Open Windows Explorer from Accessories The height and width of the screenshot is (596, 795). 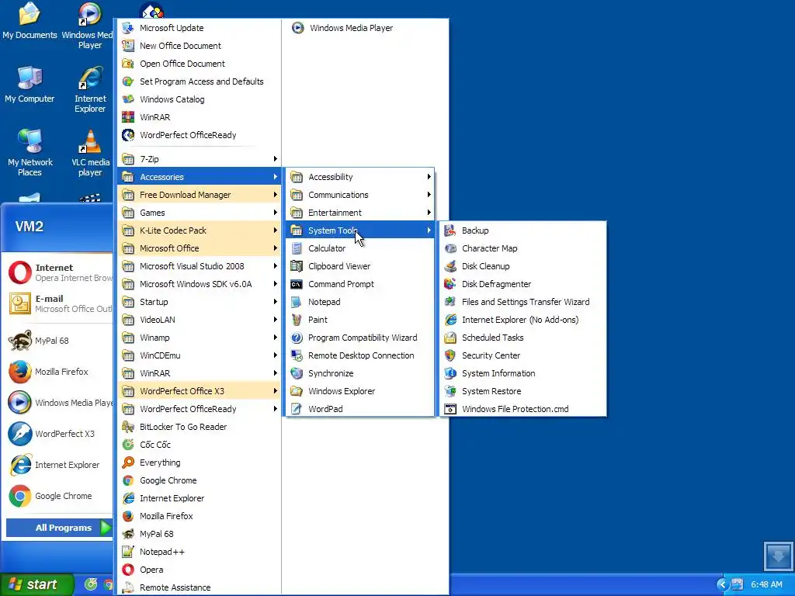[360, 391]
